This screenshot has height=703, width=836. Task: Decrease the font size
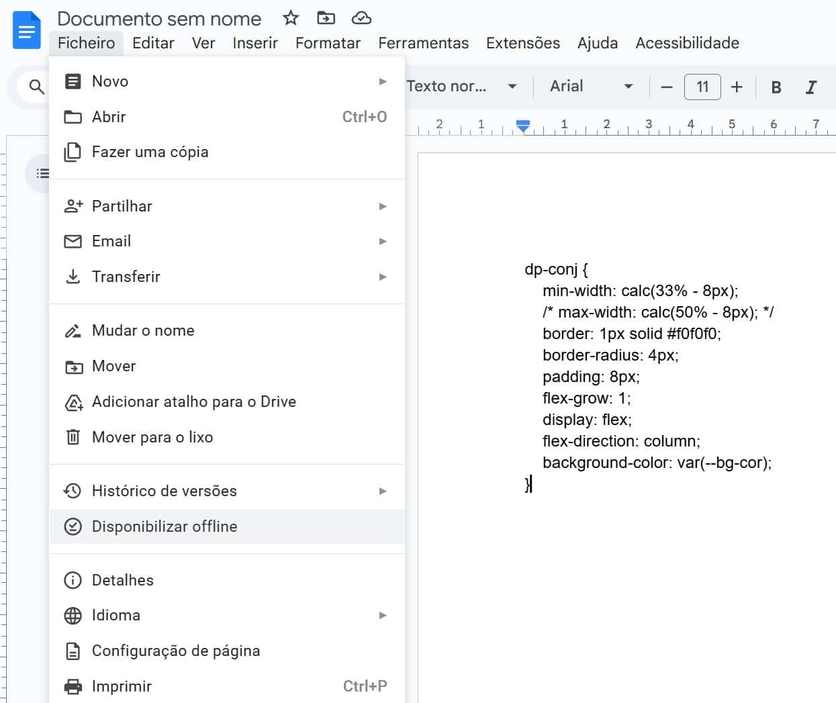665,86
